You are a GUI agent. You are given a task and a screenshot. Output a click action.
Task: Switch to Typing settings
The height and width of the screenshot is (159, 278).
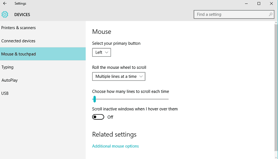tap(7, 67)
